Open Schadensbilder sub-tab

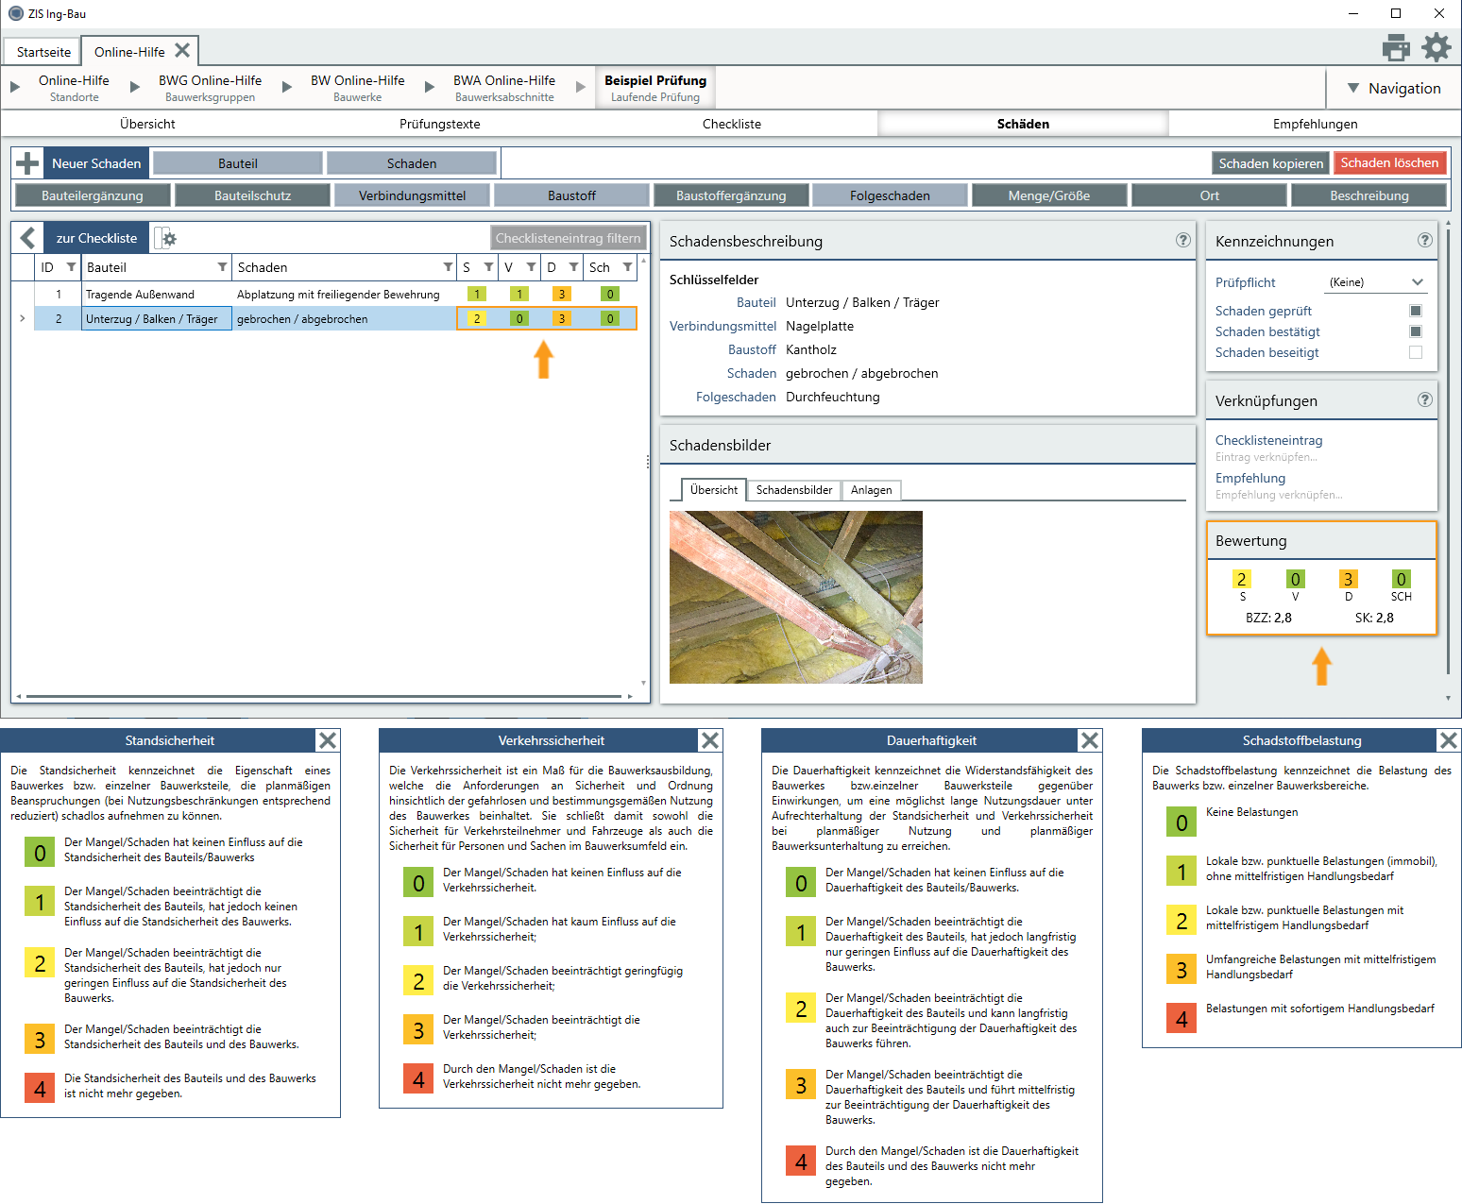coord(794,490)
